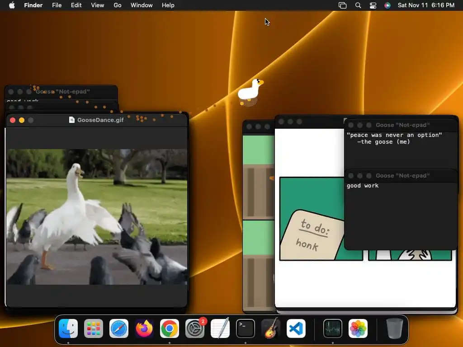The height and width of the screenshot is (347, 463).
Task: Open the View menu
Action: 98,5
